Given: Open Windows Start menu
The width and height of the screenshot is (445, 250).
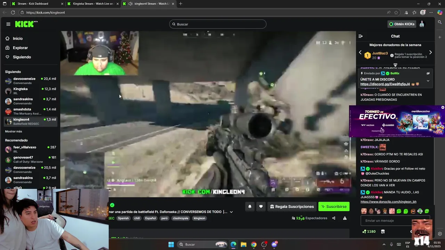Looking at the screenshot, I should (171, 244).
